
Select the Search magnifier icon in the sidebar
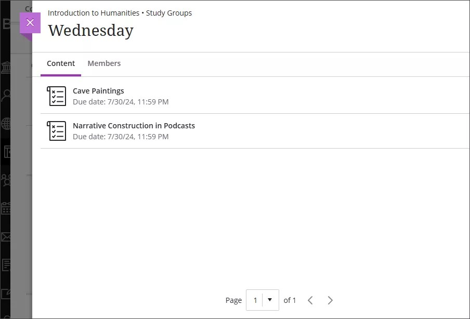(6, 94)
